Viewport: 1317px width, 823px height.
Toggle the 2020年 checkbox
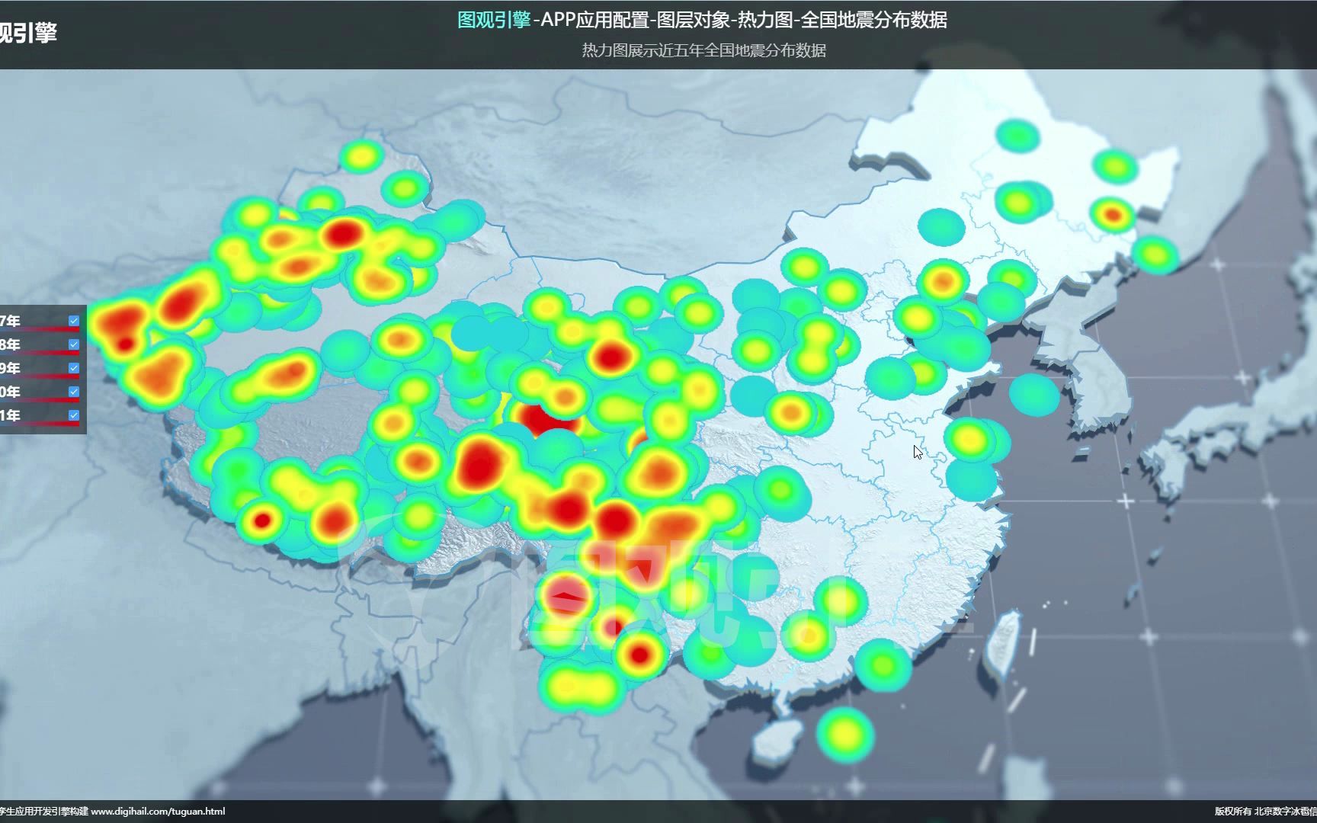[x=74, y=391]
